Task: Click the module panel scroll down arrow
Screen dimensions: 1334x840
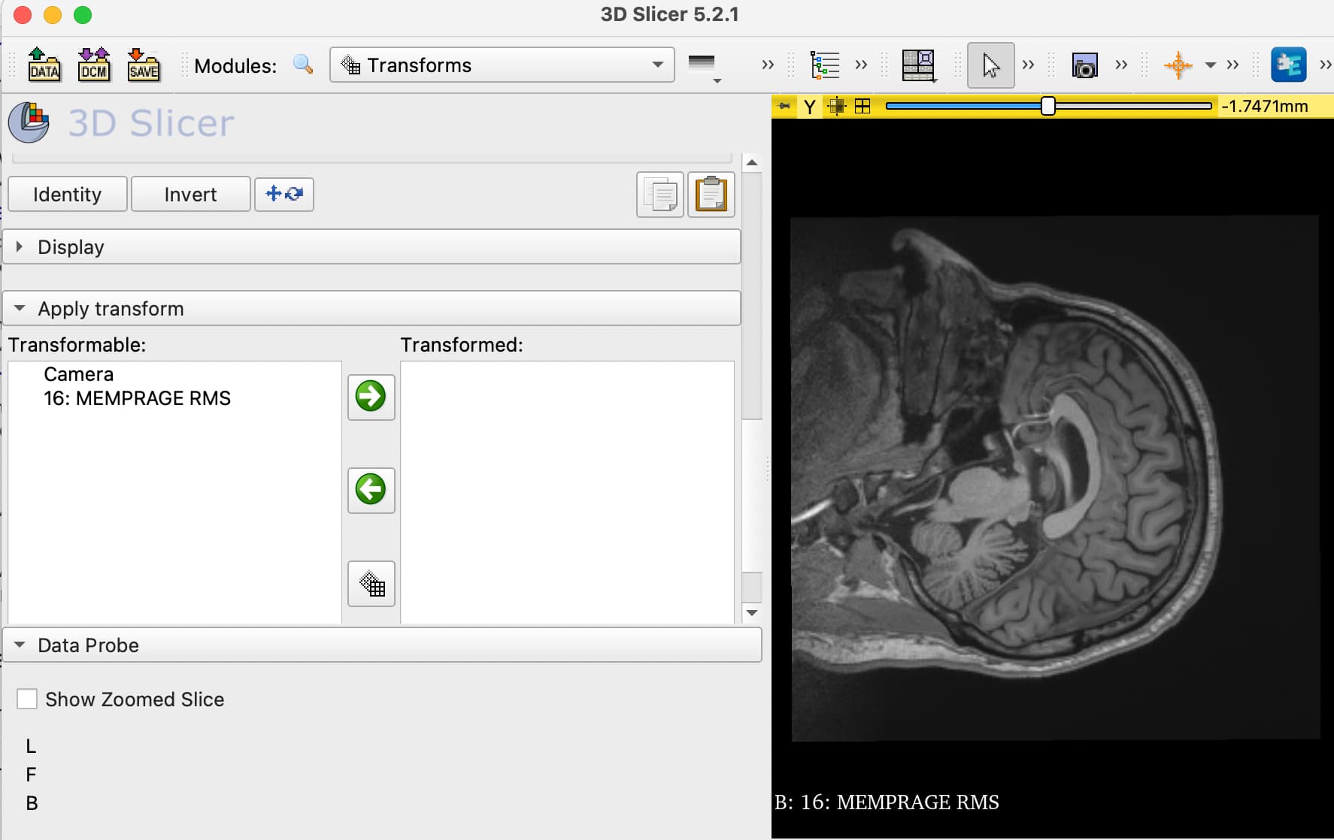Action: (752, 613)
